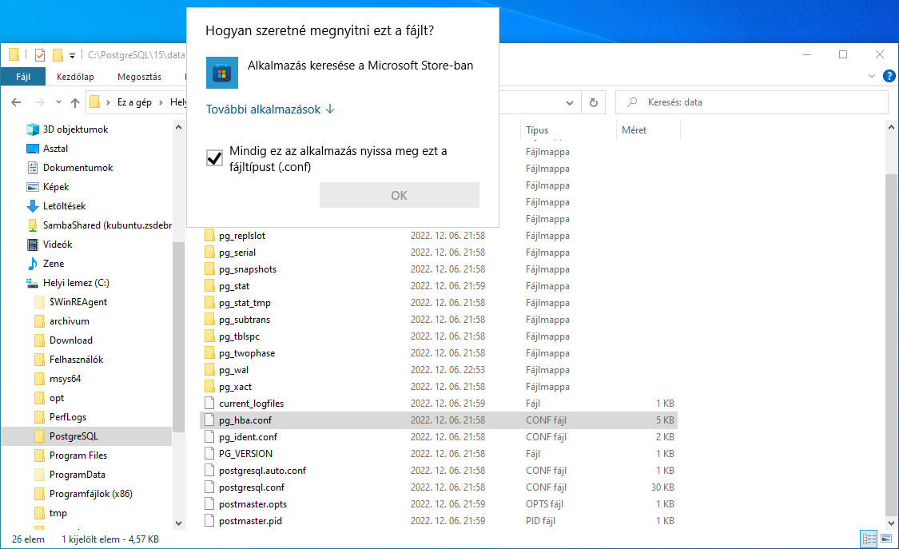Go back with the back arrow
The image size is (899, 549).
[x=16, y=102]
